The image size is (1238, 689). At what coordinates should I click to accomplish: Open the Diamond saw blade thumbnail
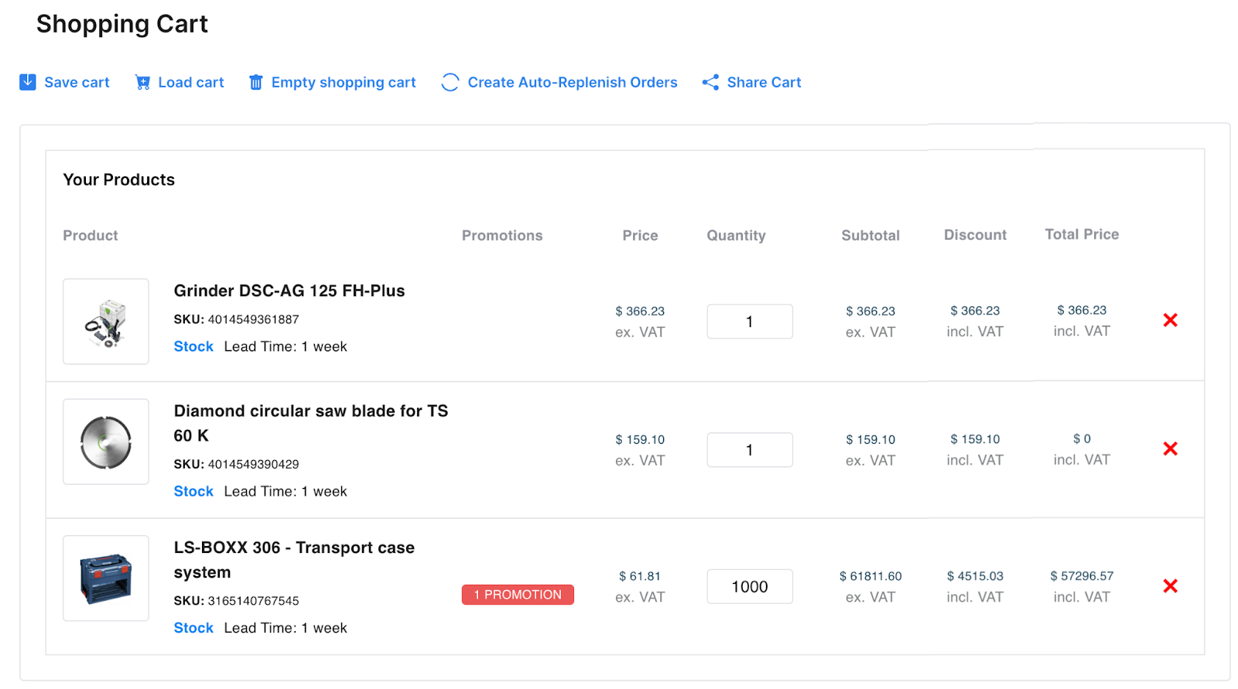tap(106, 442)
